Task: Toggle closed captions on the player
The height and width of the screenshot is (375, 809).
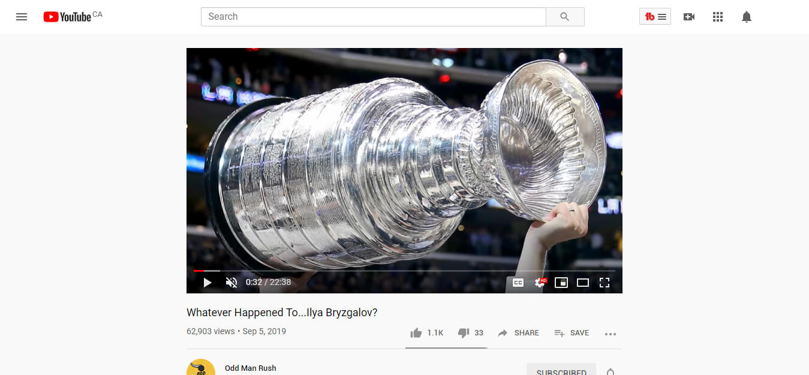Action: pyautogui.click(x=518, y=282)
